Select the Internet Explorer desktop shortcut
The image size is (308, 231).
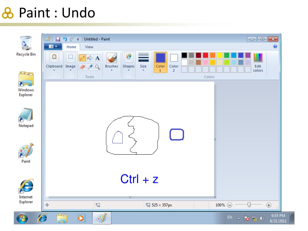click(x=26, y=191)
